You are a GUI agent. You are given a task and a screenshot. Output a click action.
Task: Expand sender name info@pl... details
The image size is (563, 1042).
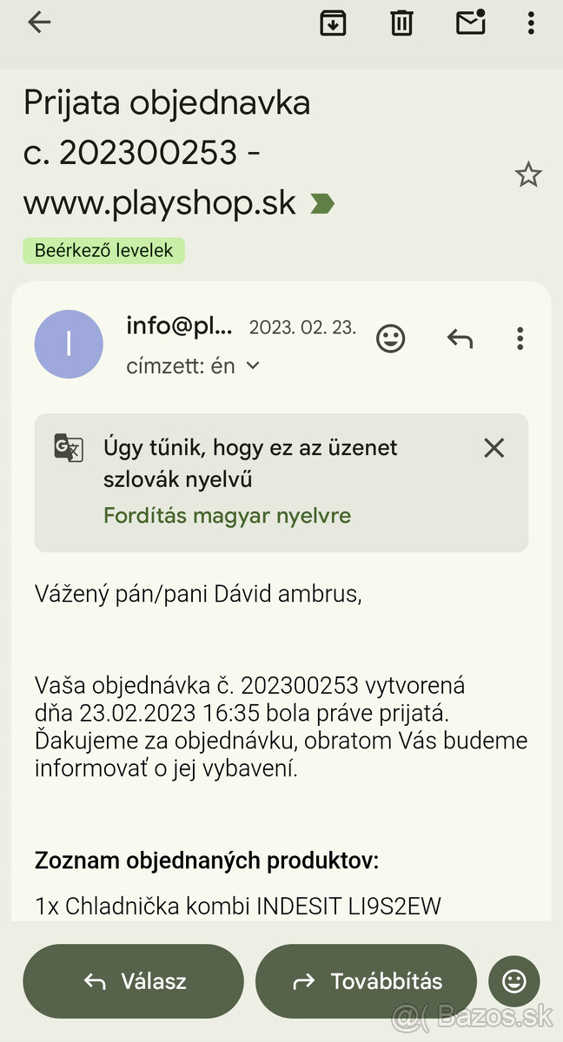(x=179, y=326)
